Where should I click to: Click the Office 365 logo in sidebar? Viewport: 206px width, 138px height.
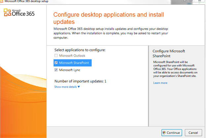19,13
